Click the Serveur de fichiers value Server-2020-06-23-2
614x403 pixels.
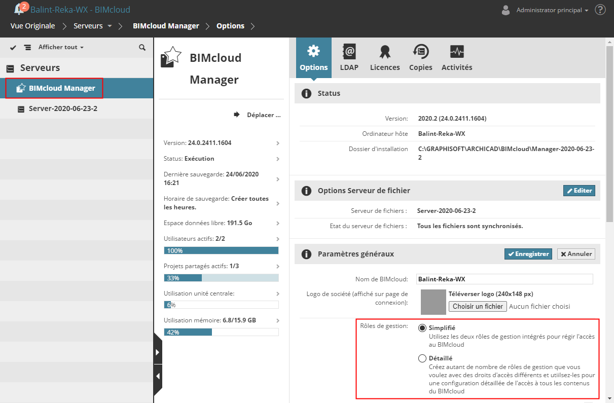[446, 211]
